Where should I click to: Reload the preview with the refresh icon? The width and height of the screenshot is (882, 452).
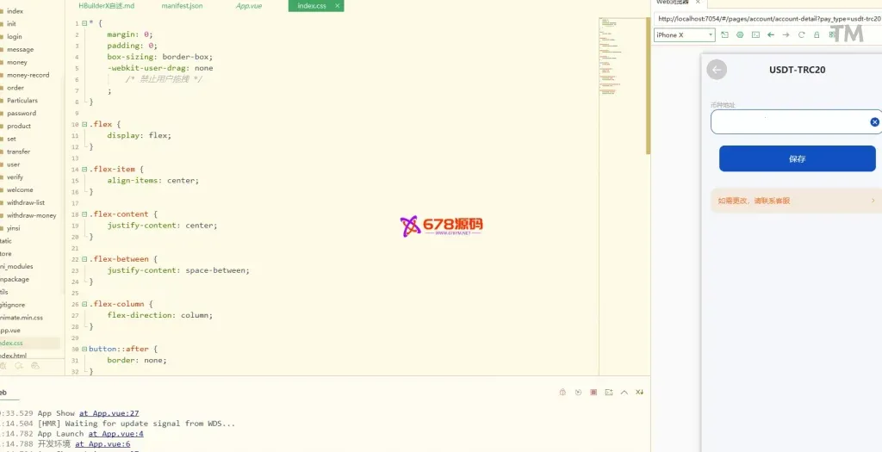[x=802, y=35]
